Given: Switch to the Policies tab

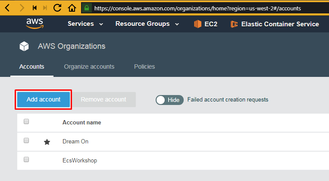Looking at the screenshot, I should tap(144, 67).
